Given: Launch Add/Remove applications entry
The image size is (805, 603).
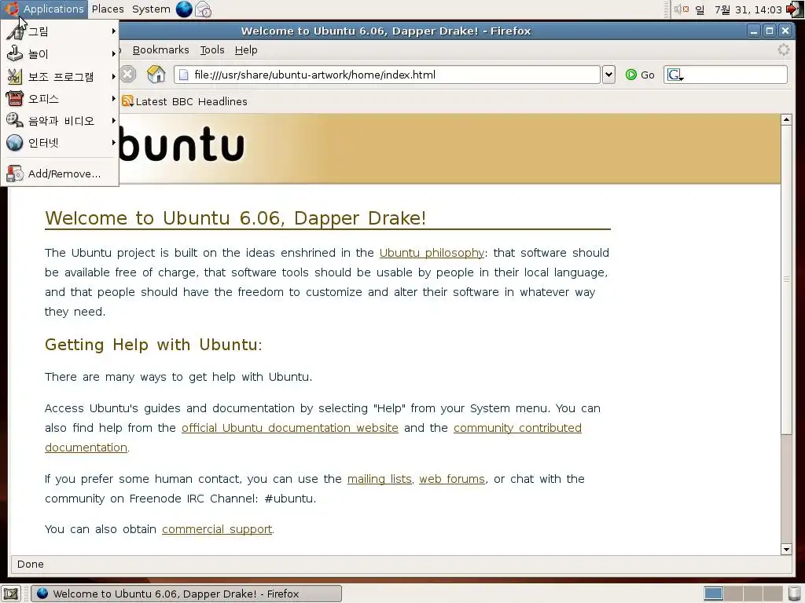Looking at the screenshot, I should [60, 174].
